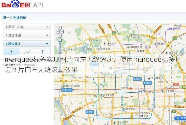Screen dimensions: 186x125
Task: Click the 北京汽车光彩体育馆 marker
Action: (137, 114)
